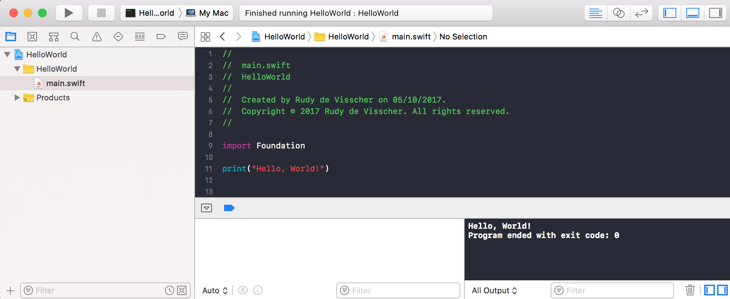Toggle breakpoints with blue breakpoint icon
The height and width of the screenshot is (299, 730).
click(229, 208)
